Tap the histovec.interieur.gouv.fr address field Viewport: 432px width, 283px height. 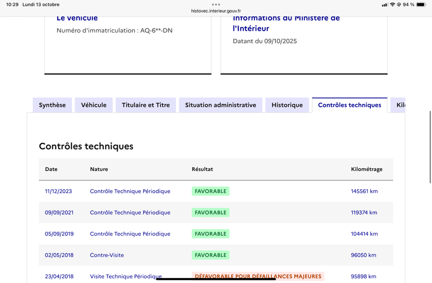(216, 10)
